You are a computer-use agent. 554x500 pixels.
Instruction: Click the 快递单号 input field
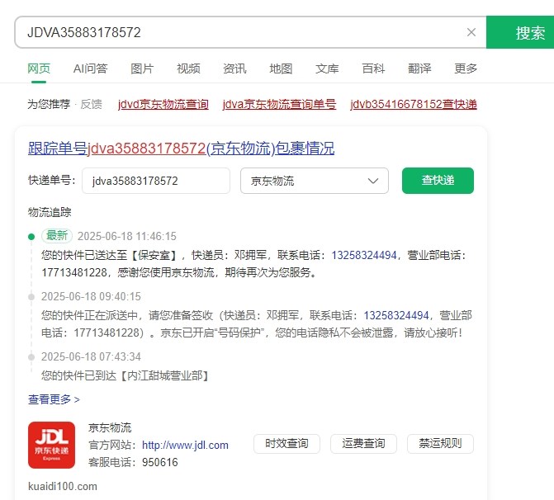pos(156,181)
